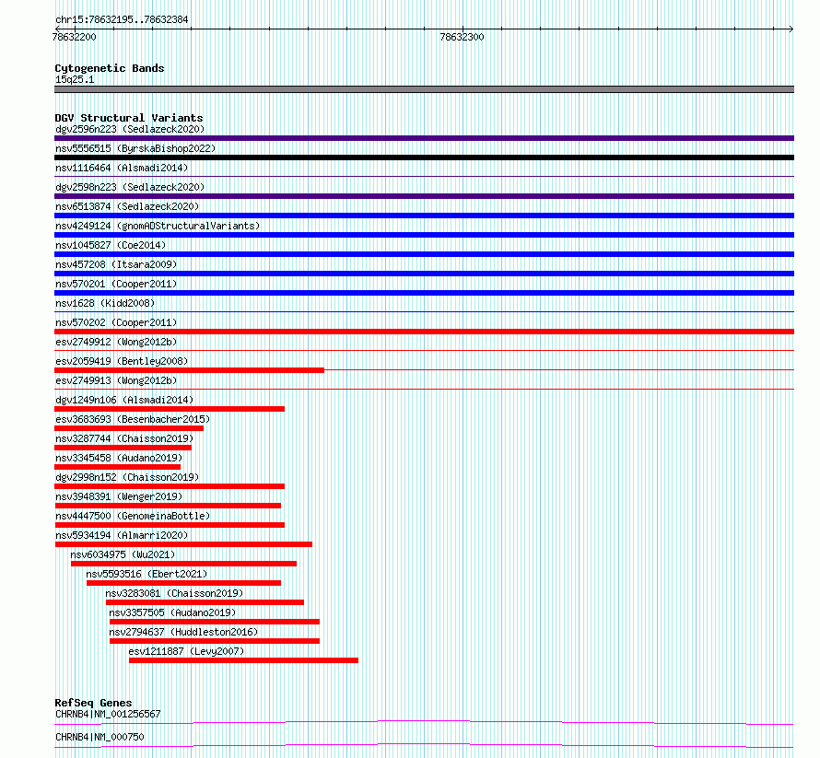820x758 pixels.
Task: Click the magenta CHRNB4|NM_000750 transcript line
Action: [424, 745]
